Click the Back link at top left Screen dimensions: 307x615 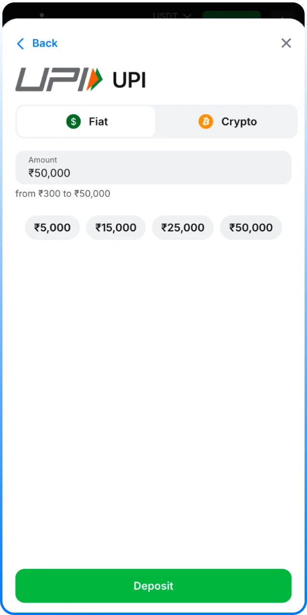45,43
